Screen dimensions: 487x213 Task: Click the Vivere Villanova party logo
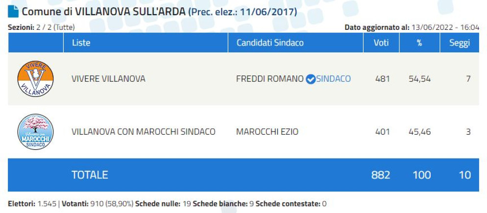pos(35,79)
